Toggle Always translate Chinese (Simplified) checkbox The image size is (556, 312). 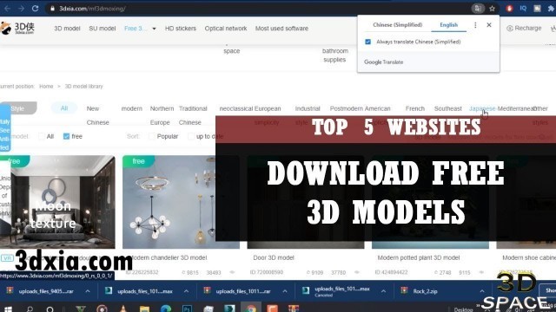click(368, 42)
